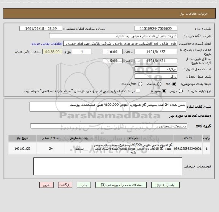The height and width of the screenshot is (212, 219).
Task: Click the price validity date 1401/01/31 field
Action: pos(156,61)
